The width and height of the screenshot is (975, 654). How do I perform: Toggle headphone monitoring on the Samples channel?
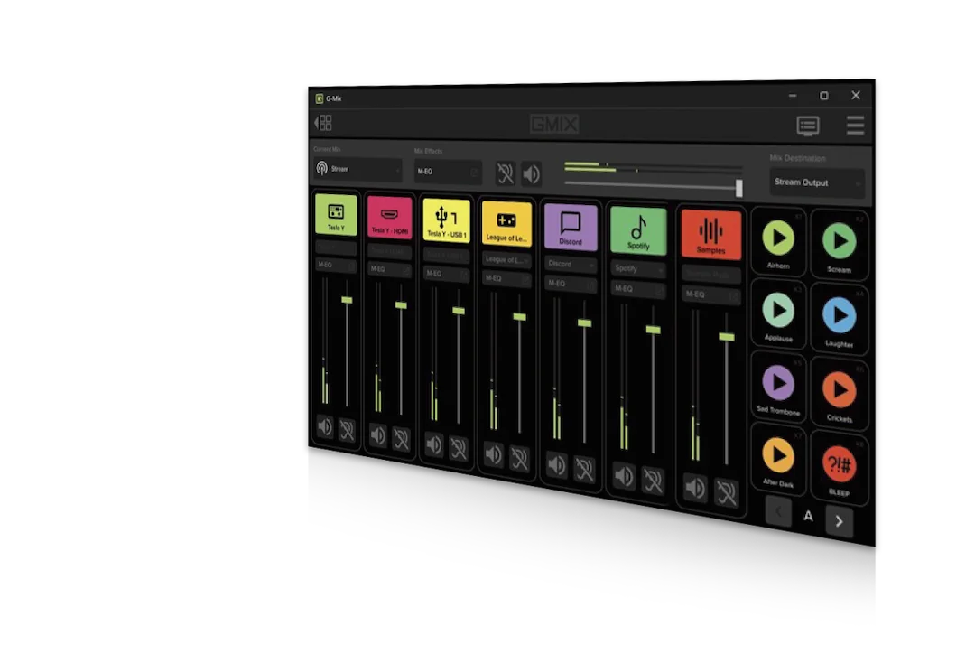[726, 493]
